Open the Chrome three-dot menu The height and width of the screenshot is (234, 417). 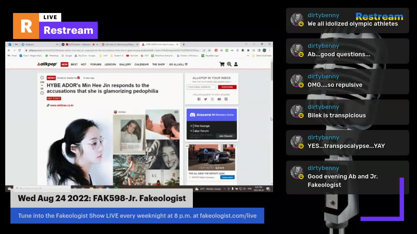[270, 50]
